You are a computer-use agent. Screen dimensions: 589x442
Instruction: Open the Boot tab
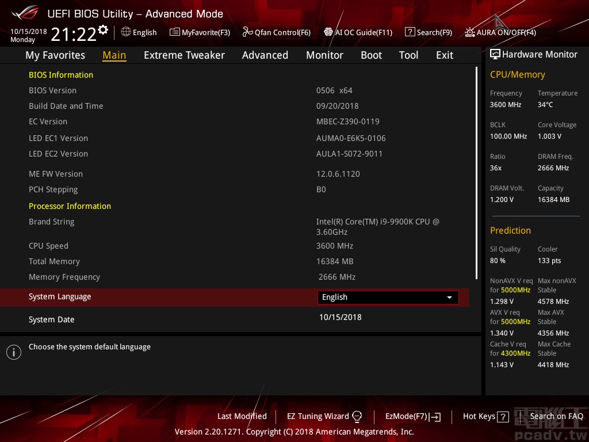371,55
